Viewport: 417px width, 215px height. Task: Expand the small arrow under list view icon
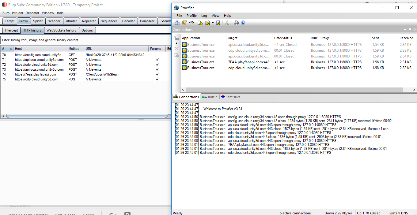tap(176, 43)
